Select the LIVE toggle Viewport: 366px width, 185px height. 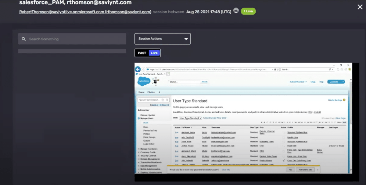[154, 53]
